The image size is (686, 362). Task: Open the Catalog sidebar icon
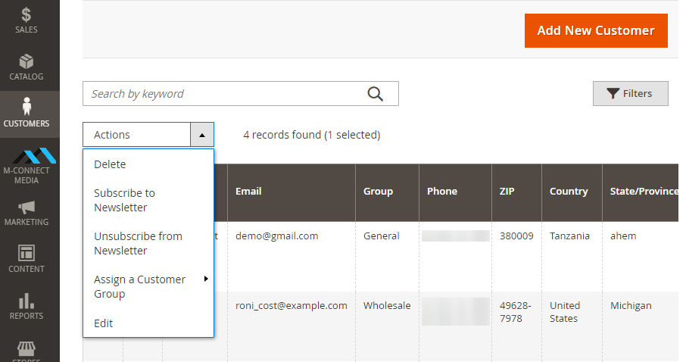(x=27, y=67)
